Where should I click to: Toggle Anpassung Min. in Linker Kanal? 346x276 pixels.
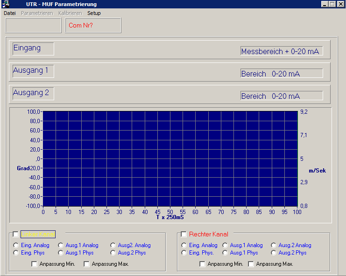(x=34, y=264)
